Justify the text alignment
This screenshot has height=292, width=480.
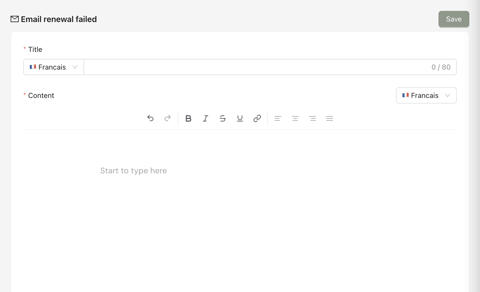coord(329,118)
